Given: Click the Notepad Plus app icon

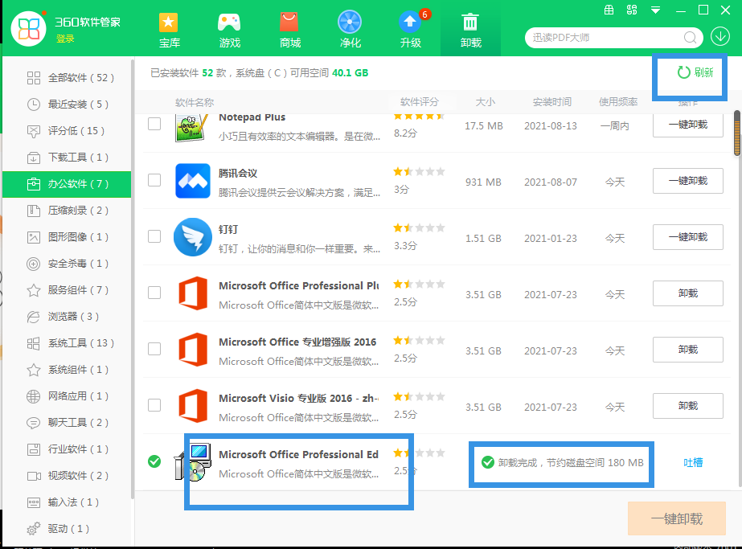Looking at the screenshot, I should pos(192,128).
